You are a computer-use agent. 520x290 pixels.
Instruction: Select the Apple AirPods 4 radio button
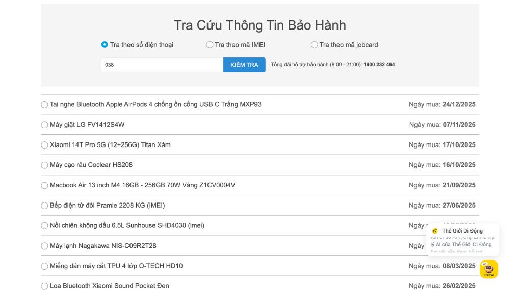(x=44, y=105)
